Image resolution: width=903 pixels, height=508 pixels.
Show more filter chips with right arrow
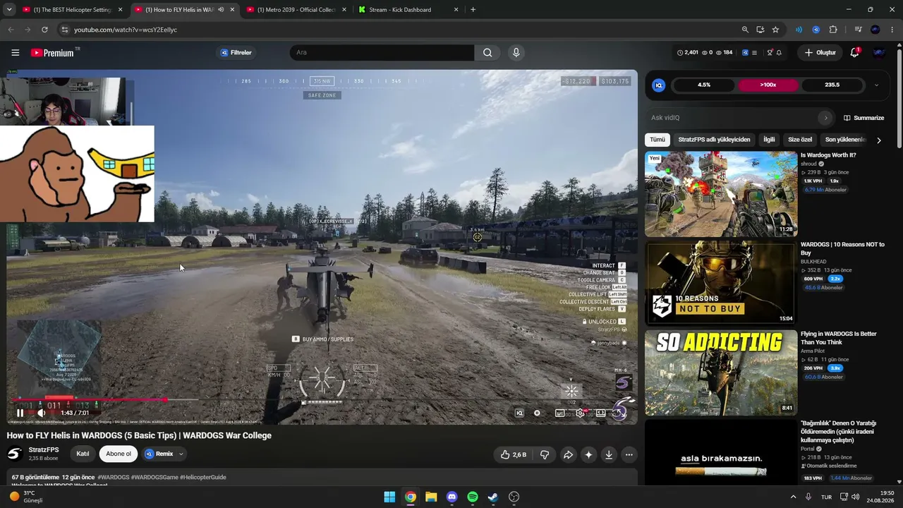[x=878, y=140]
